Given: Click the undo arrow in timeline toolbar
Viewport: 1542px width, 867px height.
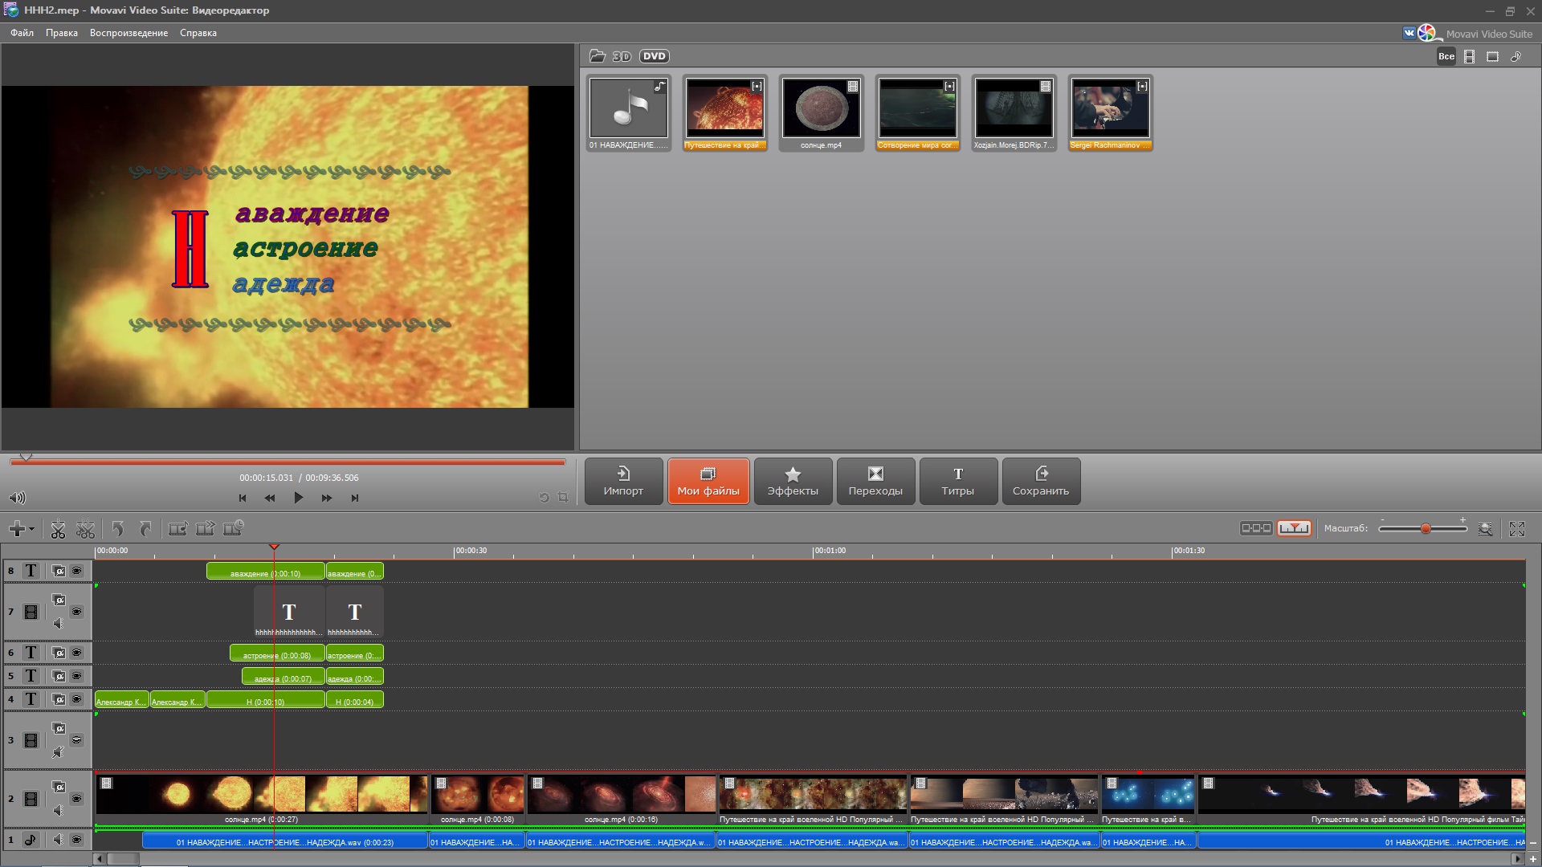Looking at the screenshot, I should [x=118, y=529].
